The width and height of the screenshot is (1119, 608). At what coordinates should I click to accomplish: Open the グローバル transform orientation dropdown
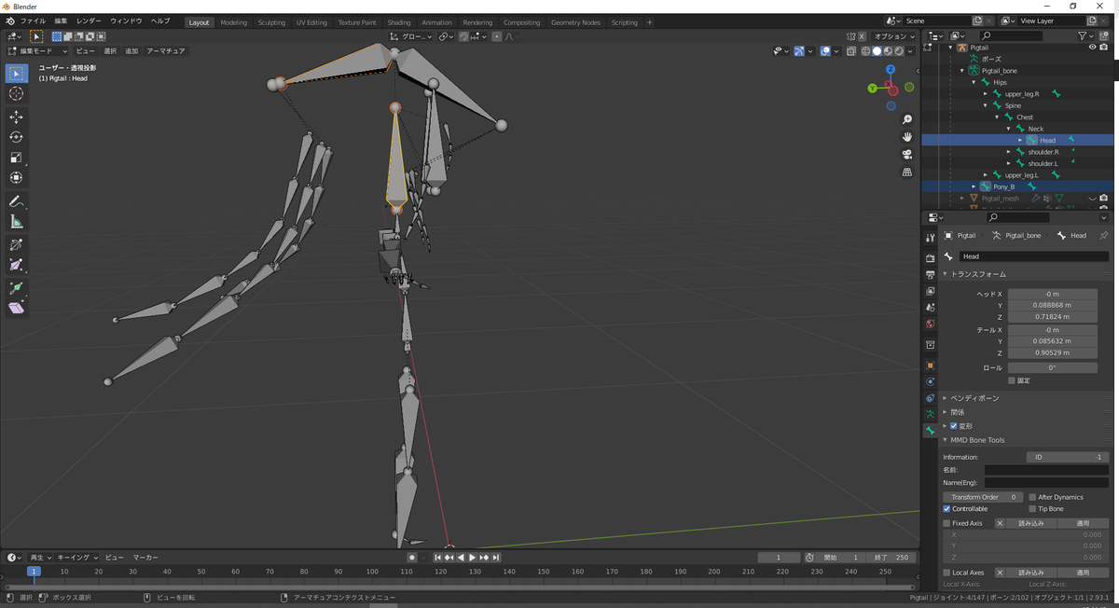pyautogui.click(x=410, y=36)
